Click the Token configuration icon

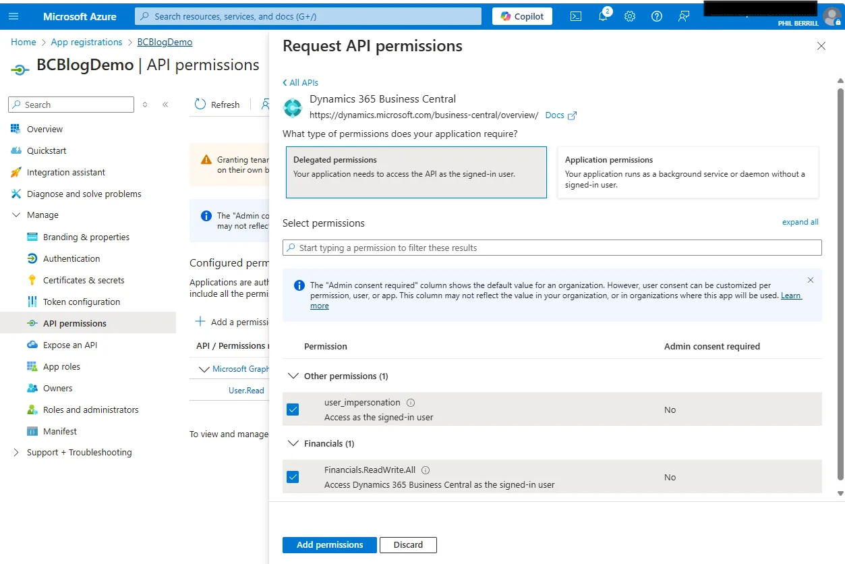pyautogui.click(x=32, y=302)
